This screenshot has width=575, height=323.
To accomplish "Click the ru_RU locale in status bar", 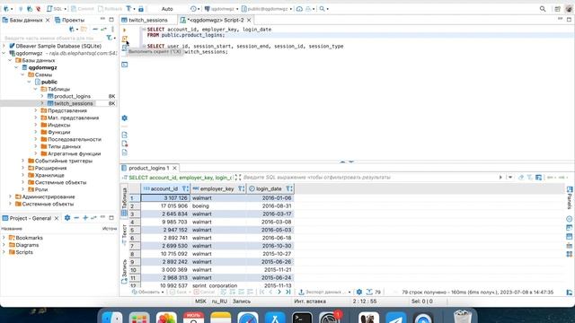I will pyautogui.click(x=219, y=301).
